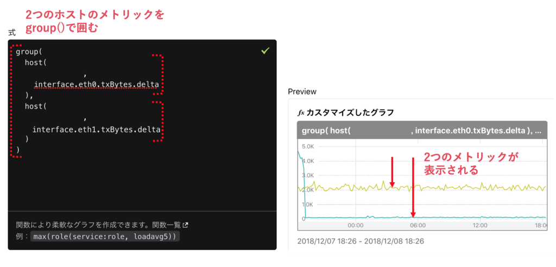Click the fx icon beside カスタマイズしたグラフ
Viewport: 556px width, 267px height.
pos(301,113)
